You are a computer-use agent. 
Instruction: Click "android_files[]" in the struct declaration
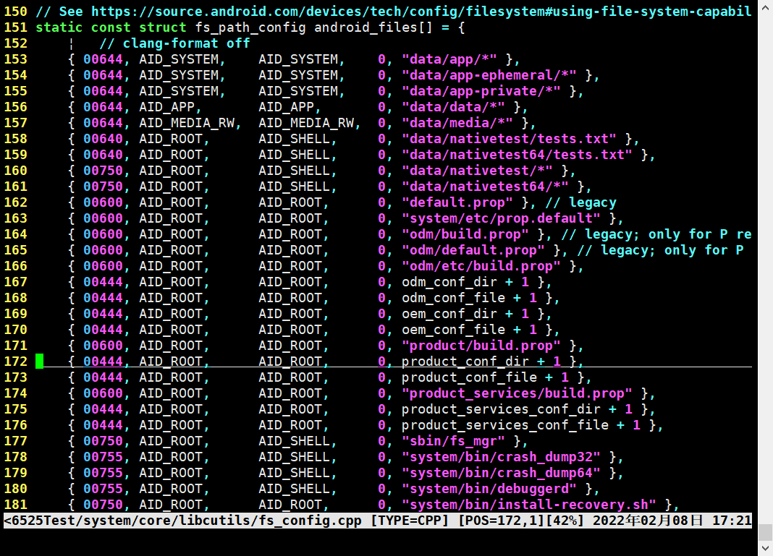[373, 27]
